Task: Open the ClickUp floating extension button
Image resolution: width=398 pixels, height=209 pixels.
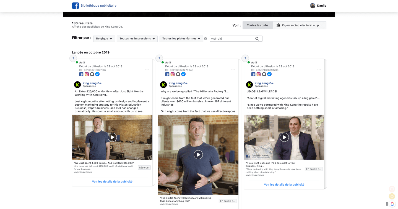Action: click(x=392, y=204)
